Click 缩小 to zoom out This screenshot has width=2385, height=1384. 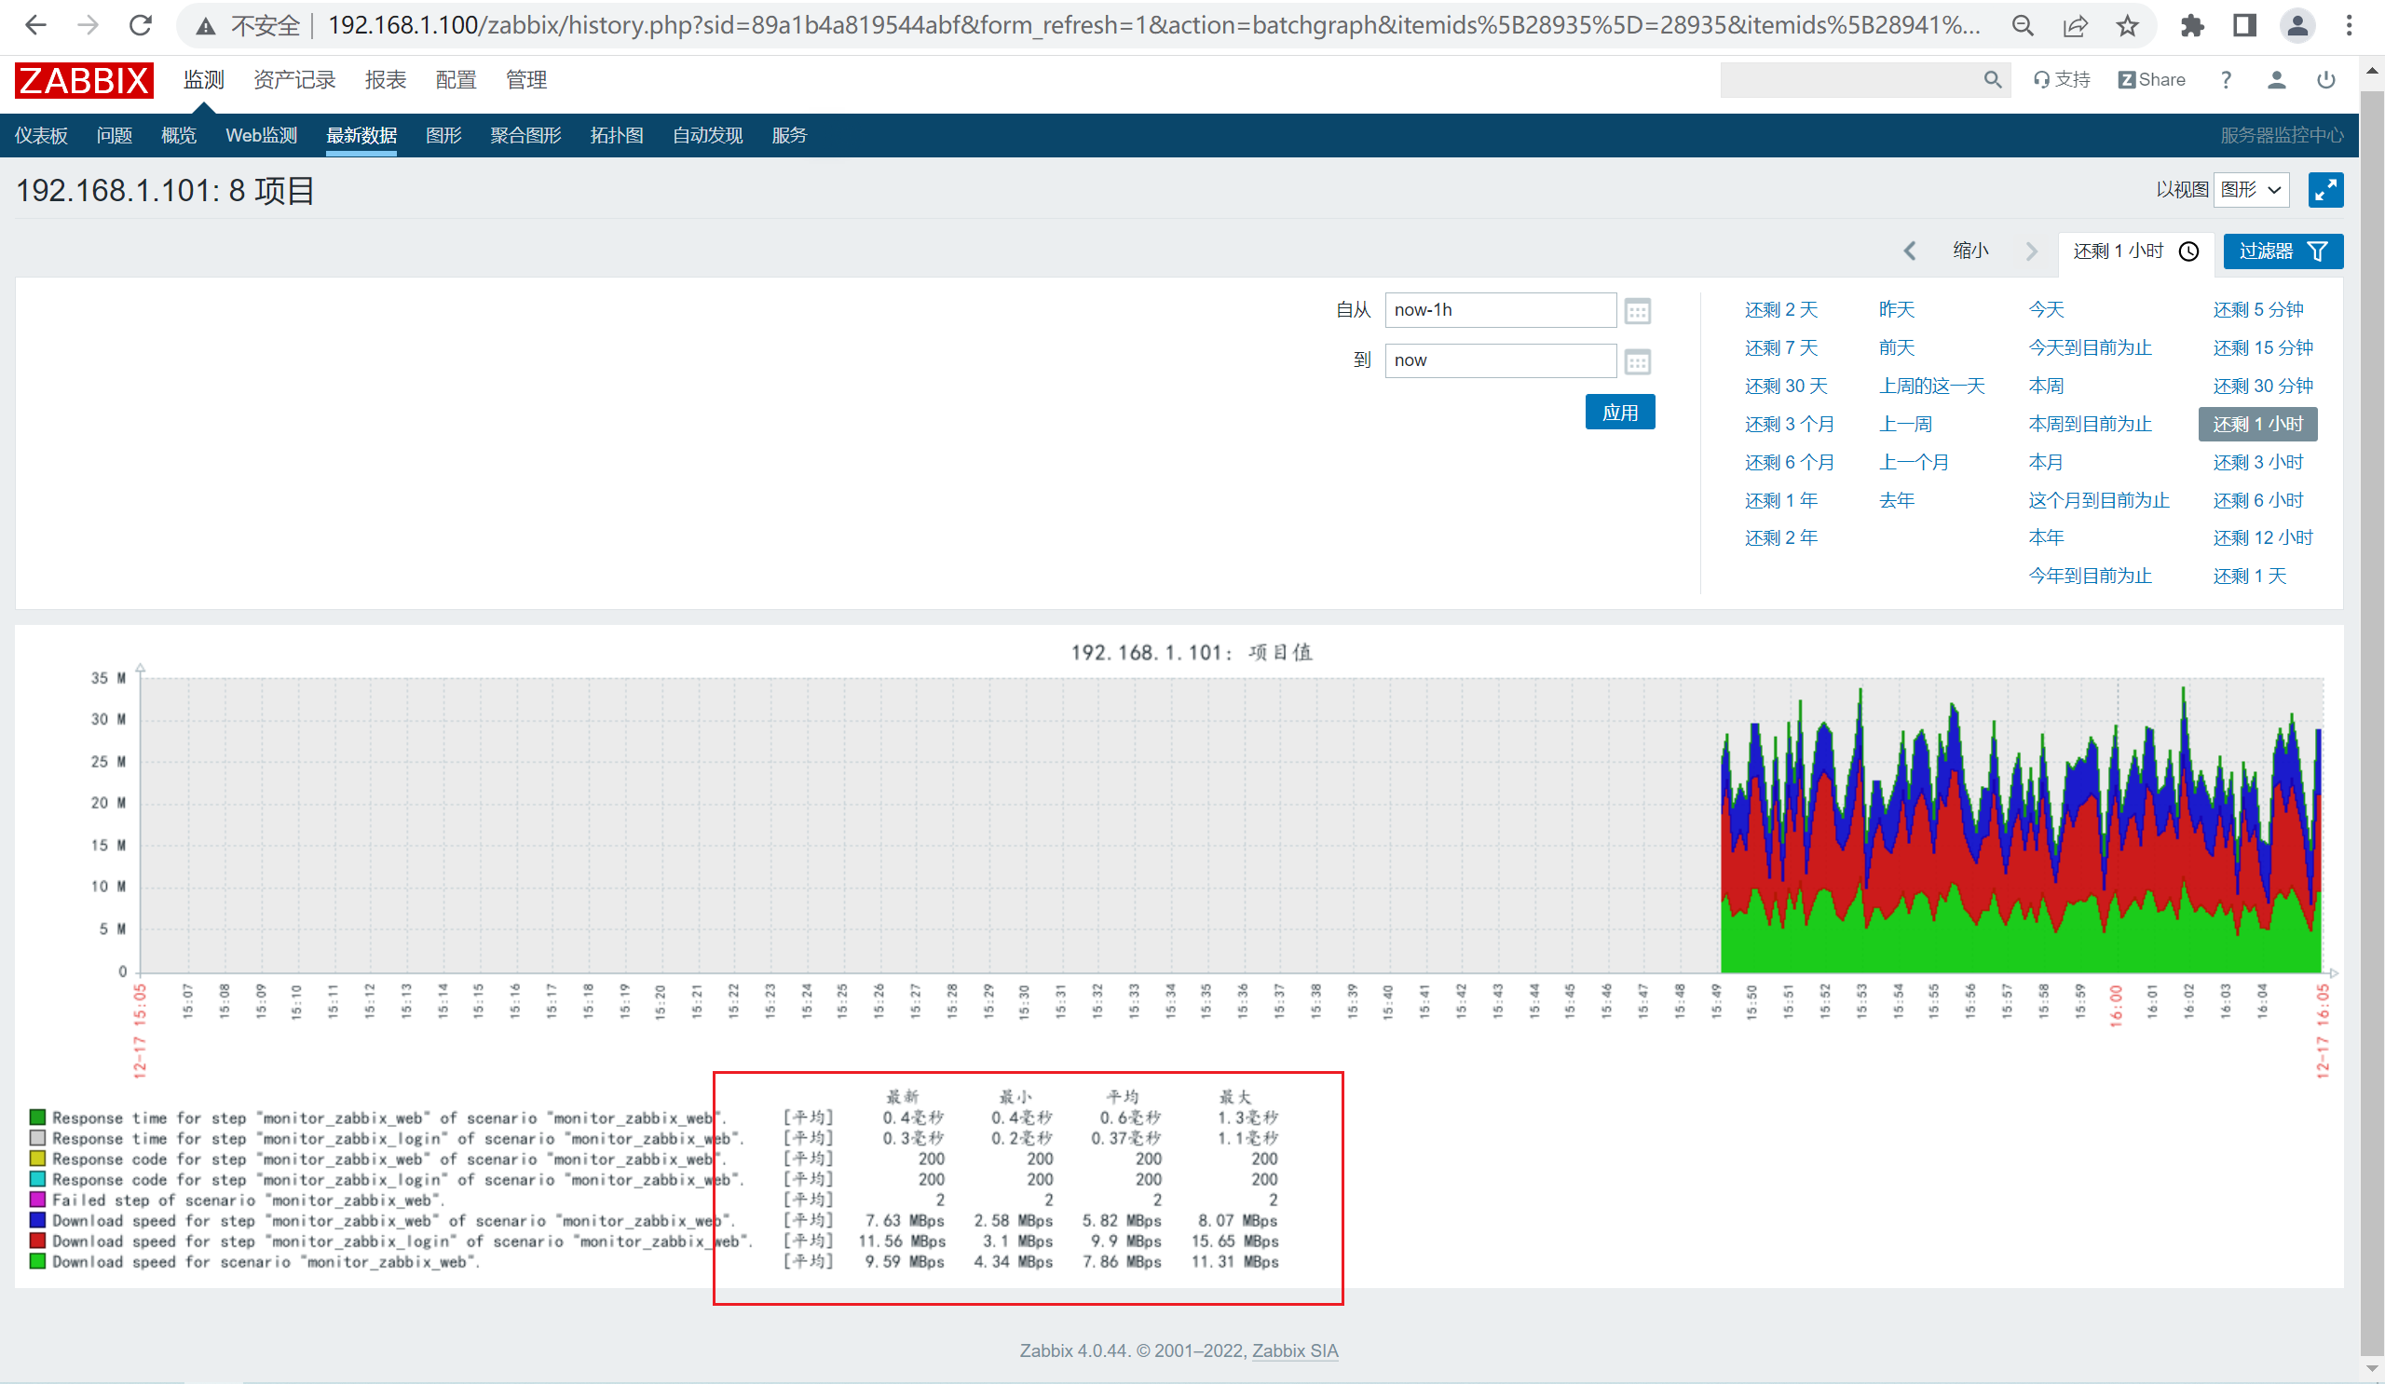1970,251
